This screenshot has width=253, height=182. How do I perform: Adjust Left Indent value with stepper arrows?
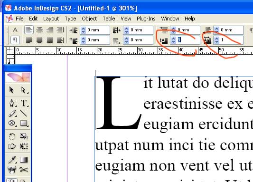[x=83, y=30]
